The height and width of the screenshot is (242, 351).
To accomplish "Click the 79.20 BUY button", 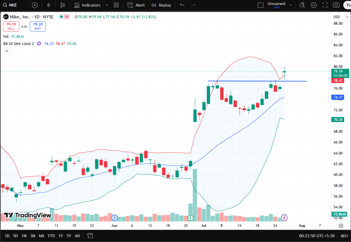I will pyautogui.click(x=38, y=26).
